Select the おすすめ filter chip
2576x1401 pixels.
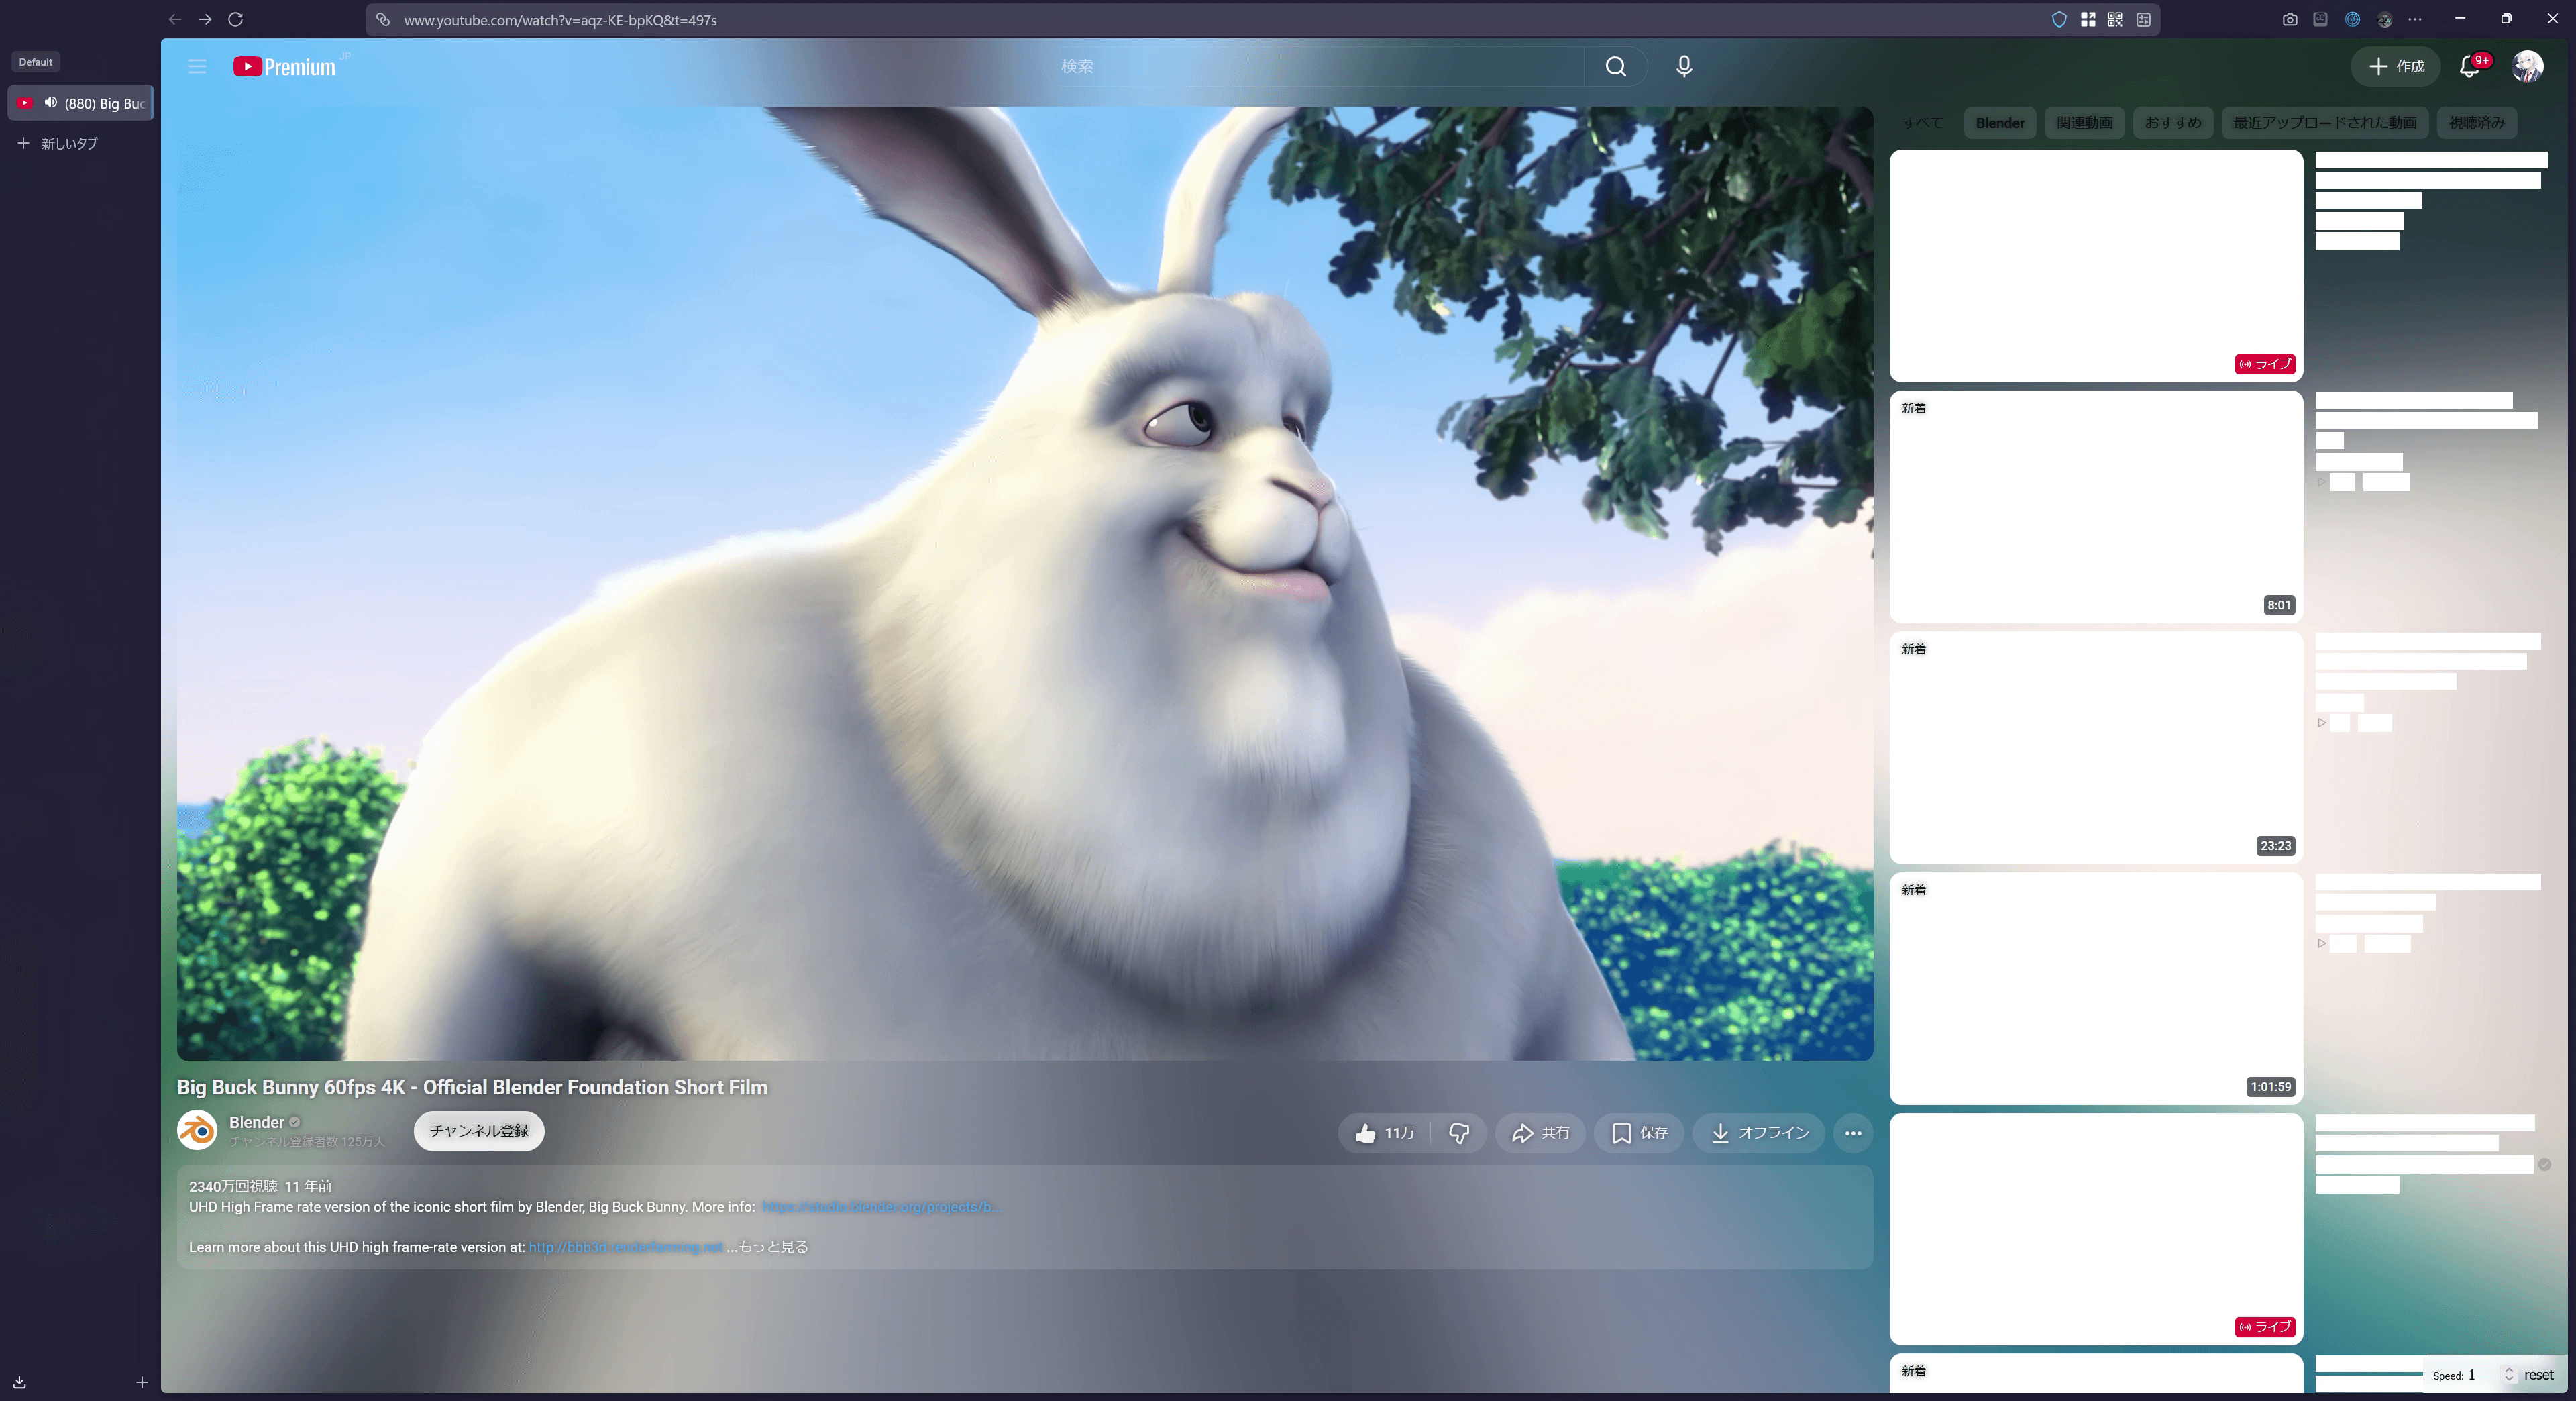pos(2172,122)
